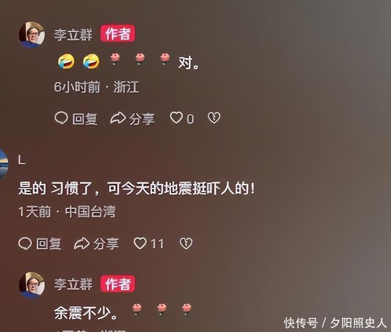Open 李立群 username on first comment

point(73,34)
